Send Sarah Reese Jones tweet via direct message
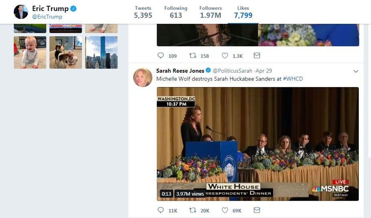This screenshot has height=218, width=371. (257, 210)
